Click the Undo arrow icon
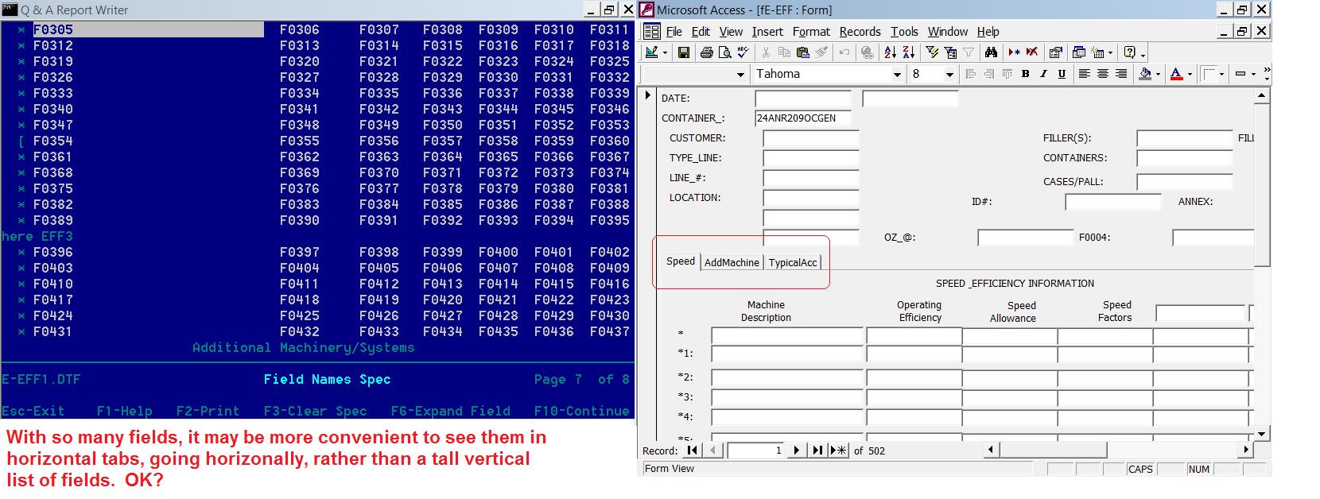Screen dimensions: 1320x499 [x=844, y=52]
